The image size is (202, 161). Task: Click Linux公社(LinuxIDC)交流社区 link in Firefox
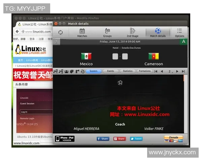[x=35, y=66]
